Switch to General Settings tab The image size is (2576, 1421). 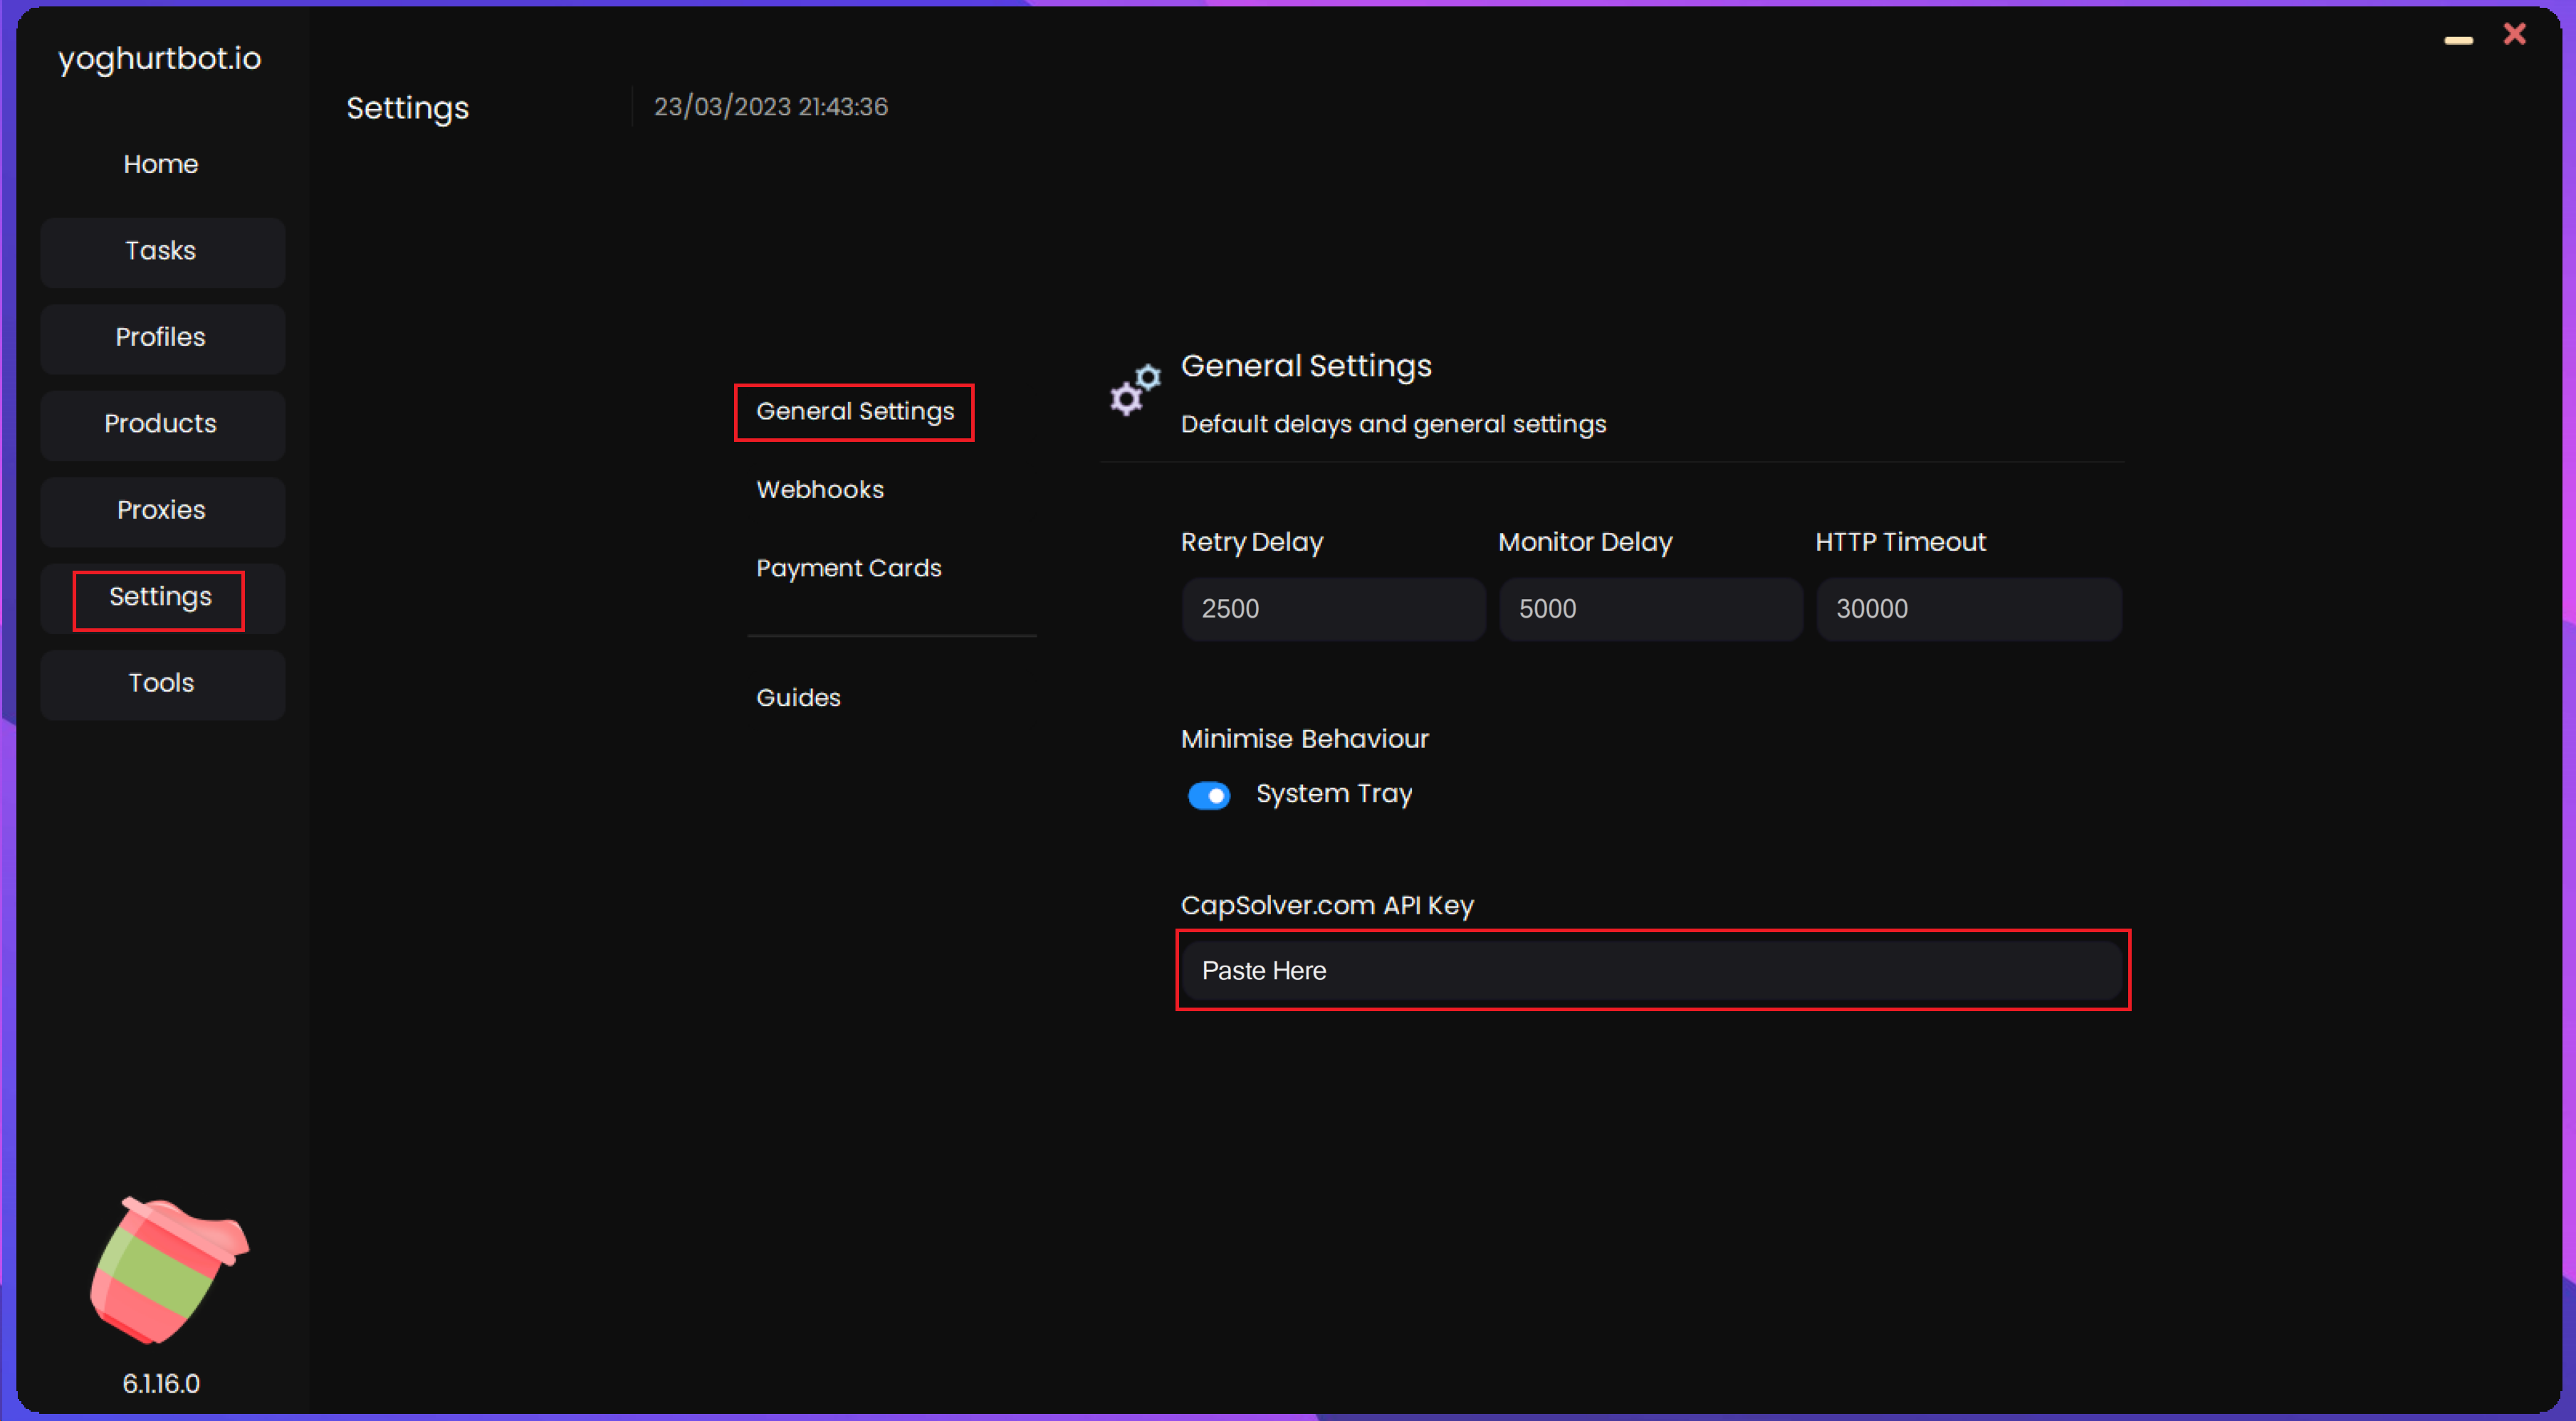click(x=854, y=412)
